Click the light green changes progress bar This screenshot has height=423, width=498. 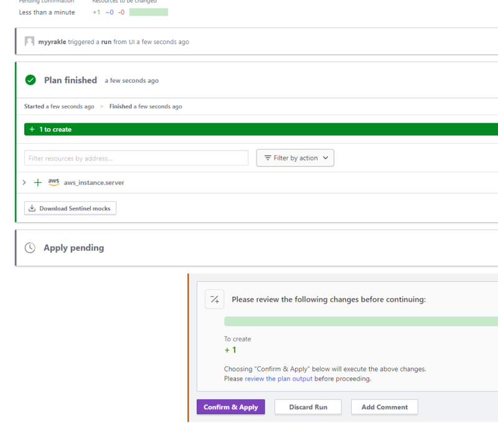tap(361, 321)
